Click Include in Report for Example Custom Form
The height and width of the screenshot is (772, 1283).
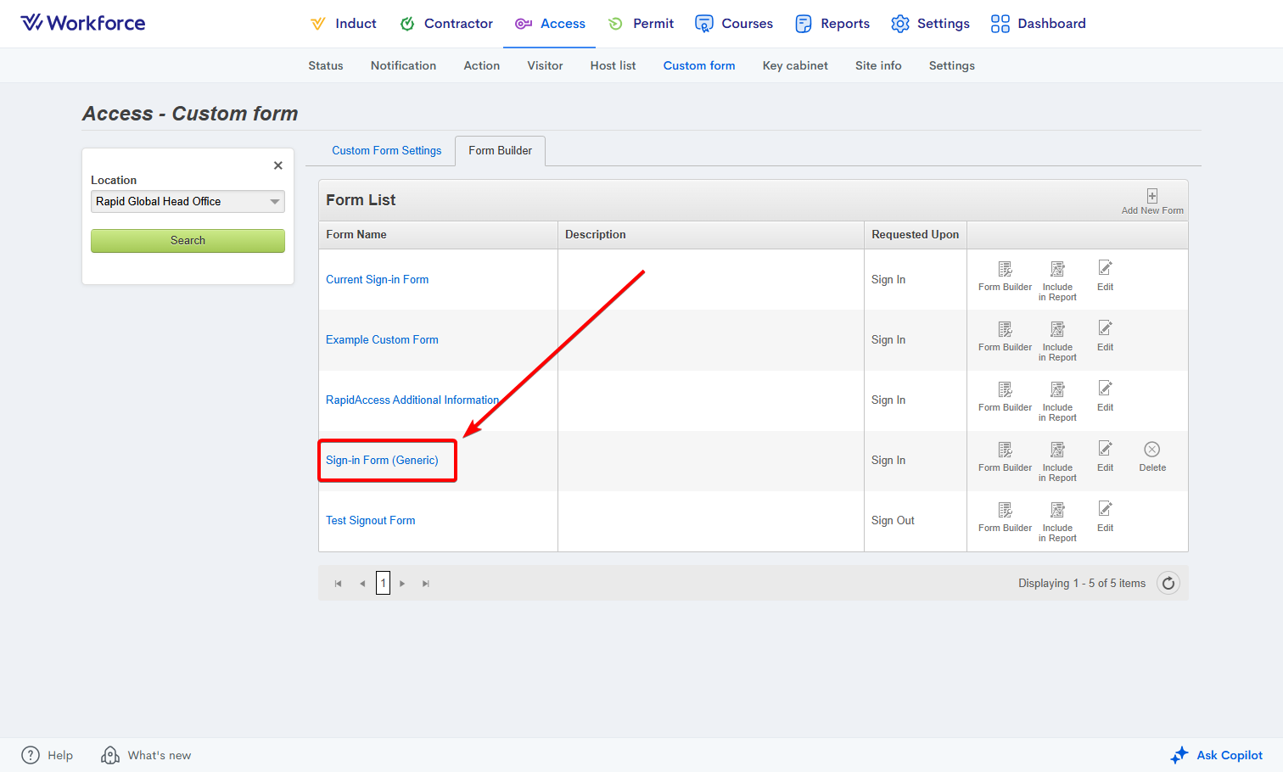point(1057,330)
